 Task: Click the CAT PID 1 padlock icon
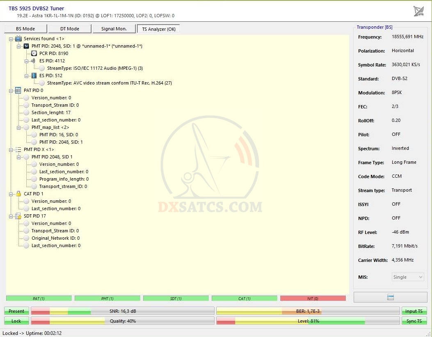click(x=18, y=194)
